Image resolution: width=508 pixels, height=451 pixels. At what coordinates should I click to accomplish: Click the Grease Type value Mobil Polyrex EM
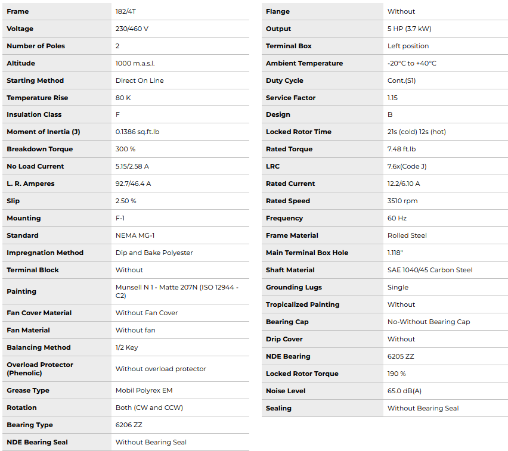[x=144, y=390]
